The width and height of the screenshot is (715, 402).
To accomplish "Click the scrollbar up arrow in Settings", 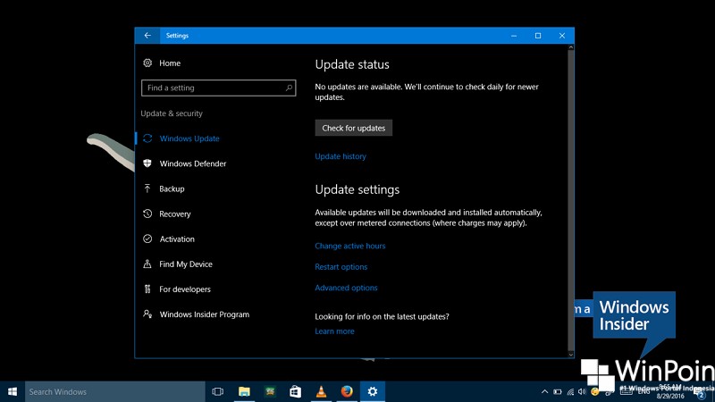I will [570, 47].
